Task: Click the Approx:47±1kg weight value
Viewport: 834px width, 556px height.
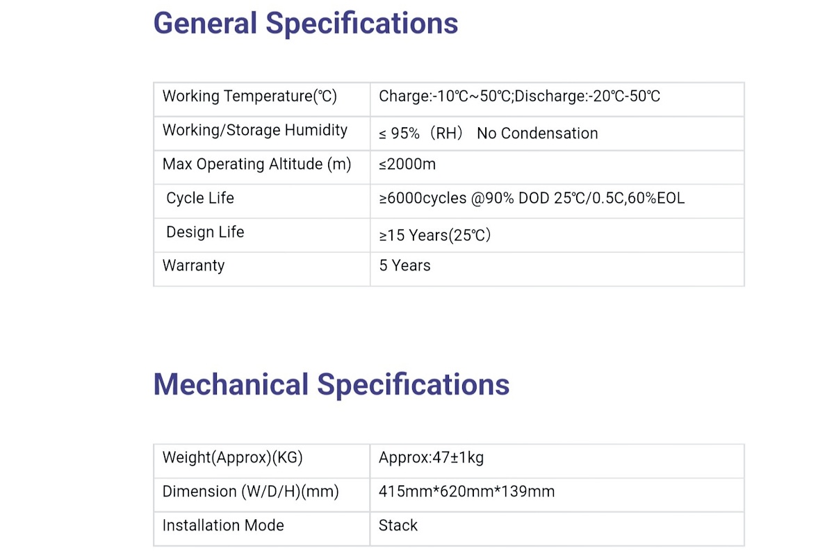Action: pyautogui.click(x=431, y=458)
